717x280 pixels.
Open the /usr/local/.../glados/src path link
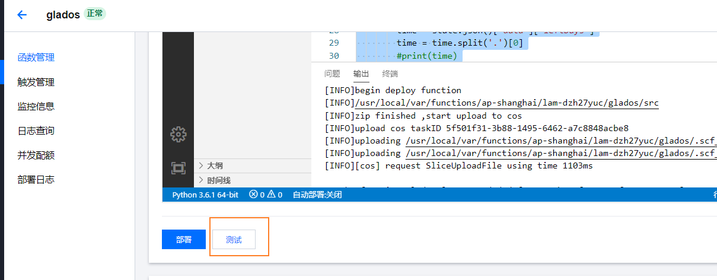(506, 103)
